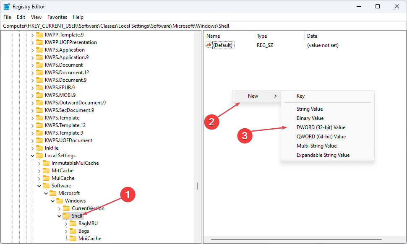The image size is (407, 244).
Task: Click the REG_SZ type cell
Action: [x=265, y=45]
